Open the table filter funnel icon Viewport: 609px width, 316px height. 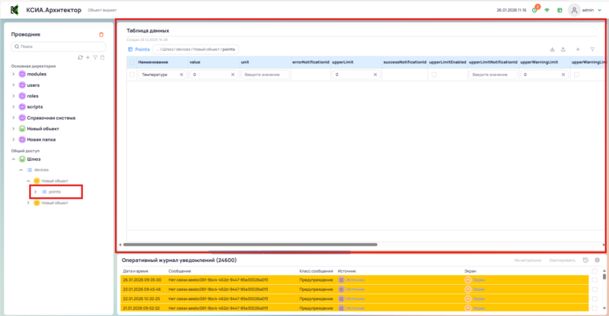[x=593, y=49]
